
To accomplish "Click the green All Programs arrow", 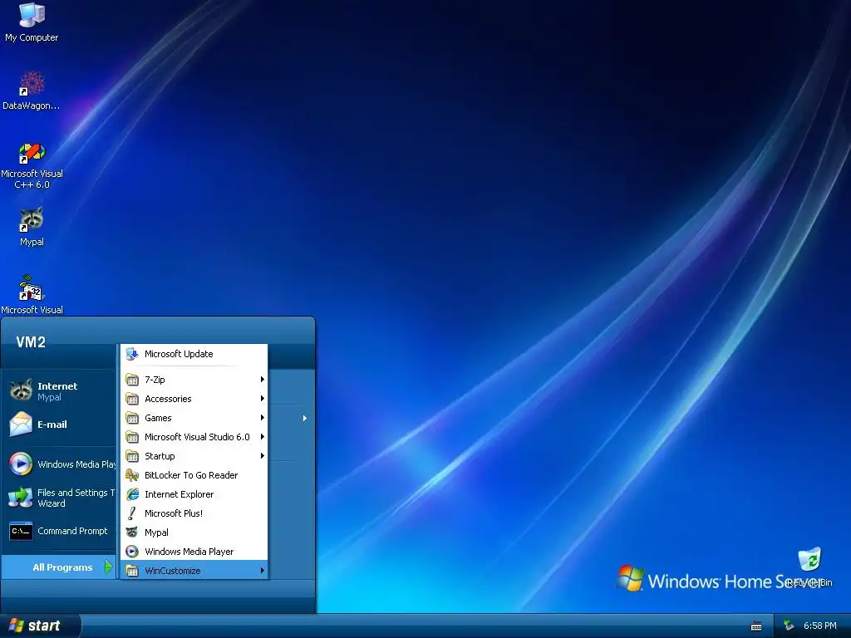I will [109, 567].
